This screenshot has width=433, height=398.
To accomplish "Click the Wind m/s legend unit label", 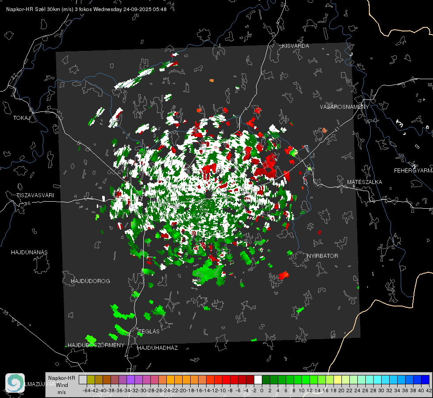I will click(x=62, y=388).
